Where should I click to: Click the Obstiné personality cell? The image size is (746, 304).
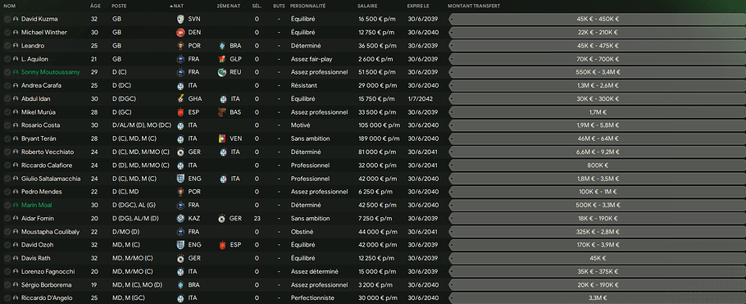301,232
